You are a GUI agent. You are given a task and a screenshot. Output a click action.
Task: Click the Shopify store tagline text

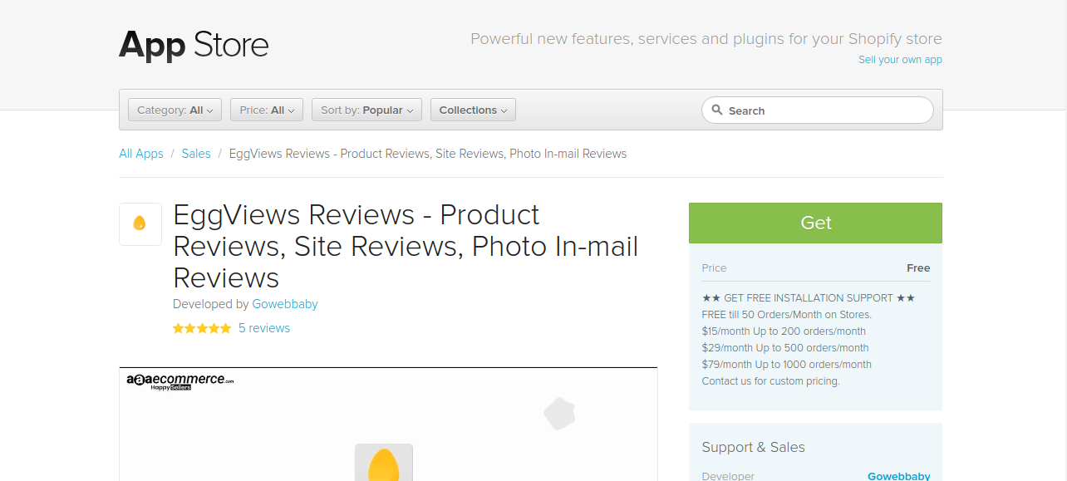pos(706,39)
